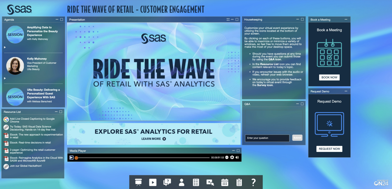392x189 pixels.
Task: Open the Try Today SAS Visual Data Science link
Action: click(33, 128)
